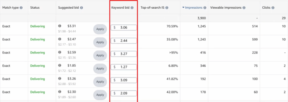Click the $2.17 - $3.10 bid range

tap(67, 44)
